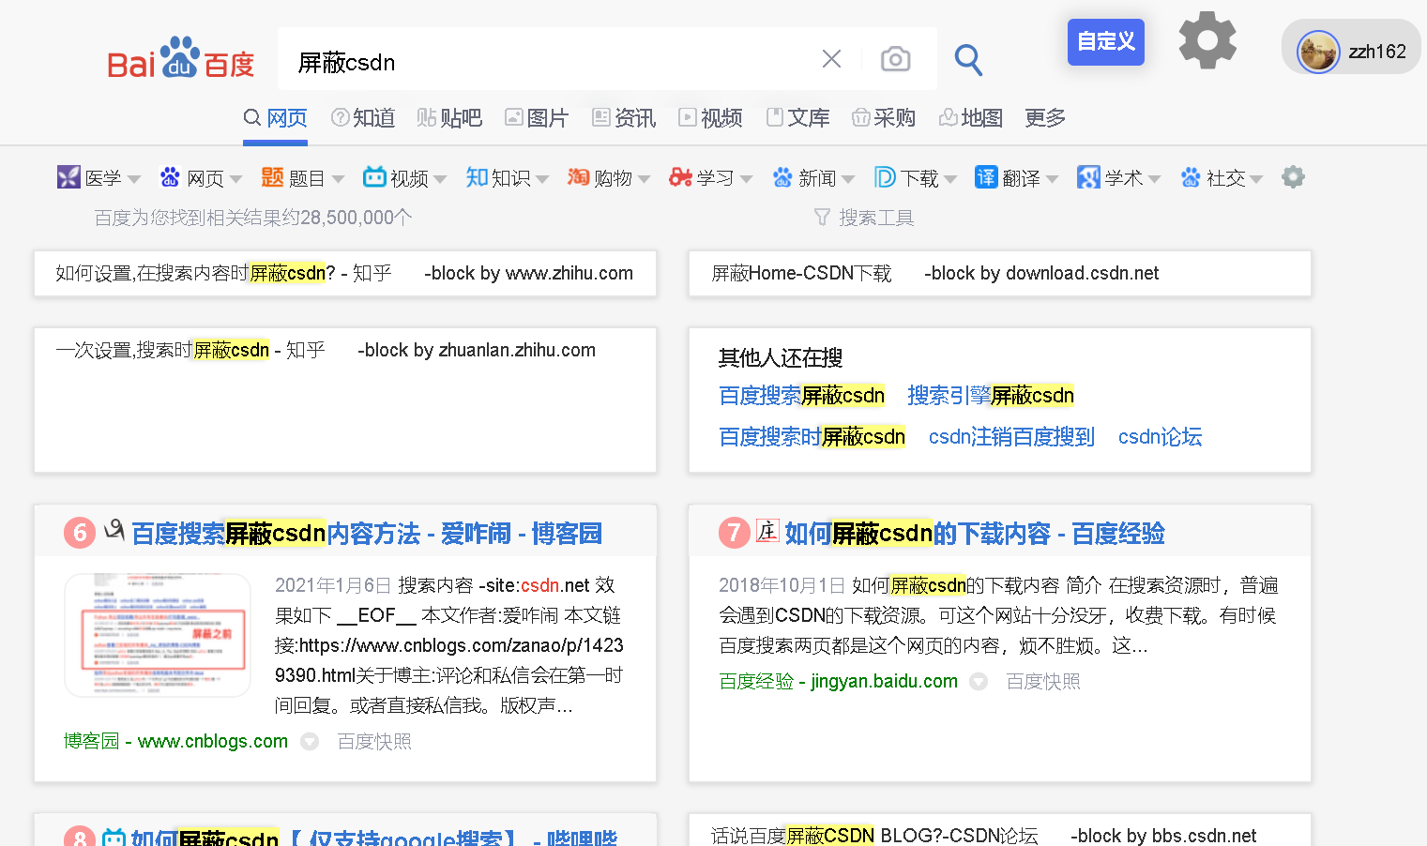The height and width of the screenshot is (846, 1427).
Task: Switch to the 采购 tab
Action: (x=884, y=118)
